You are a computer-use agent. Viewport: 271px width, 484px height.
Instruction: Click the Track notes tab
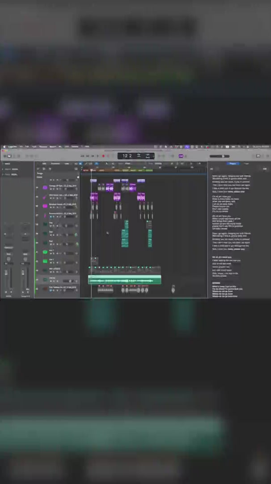pyautogui.click(x=246, y=164)
